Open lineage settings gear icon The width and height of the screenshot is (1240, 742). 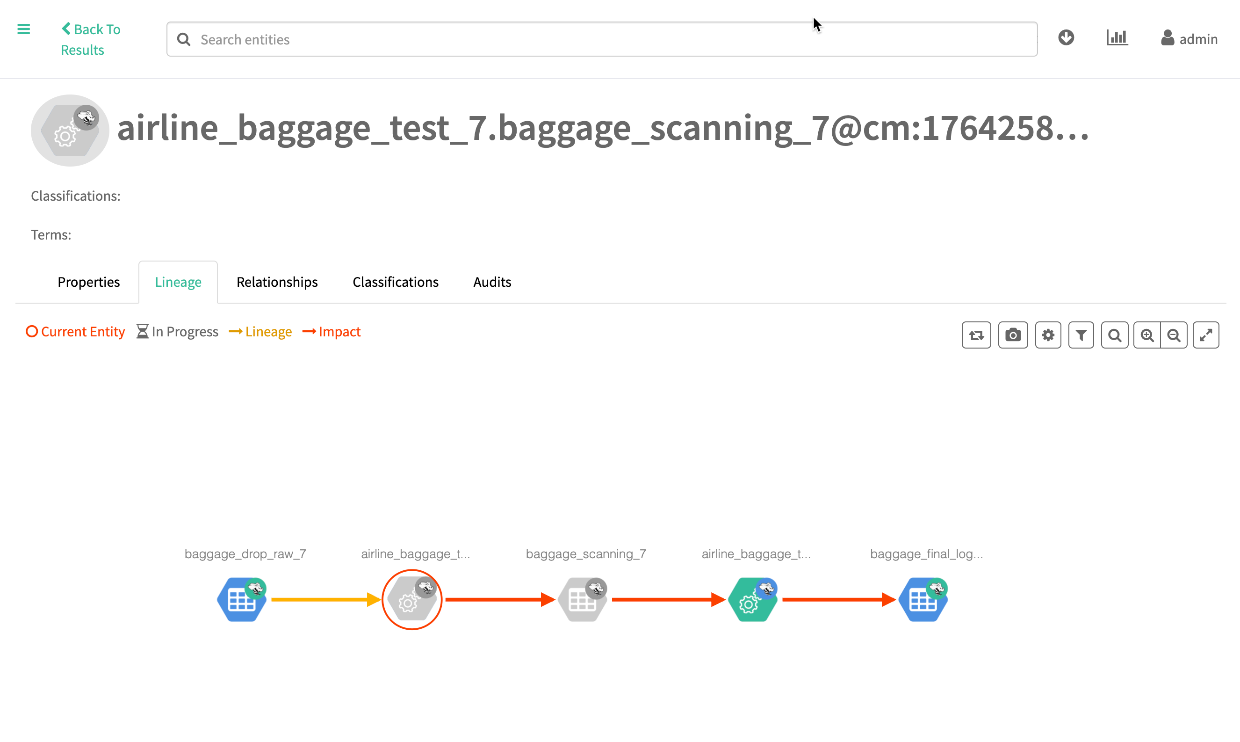(x=1048, y=335)
